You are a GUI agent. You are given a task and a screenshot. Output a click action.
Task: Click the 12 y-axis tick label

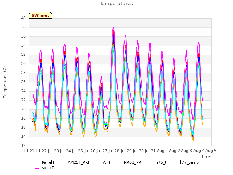coord(23,145)
